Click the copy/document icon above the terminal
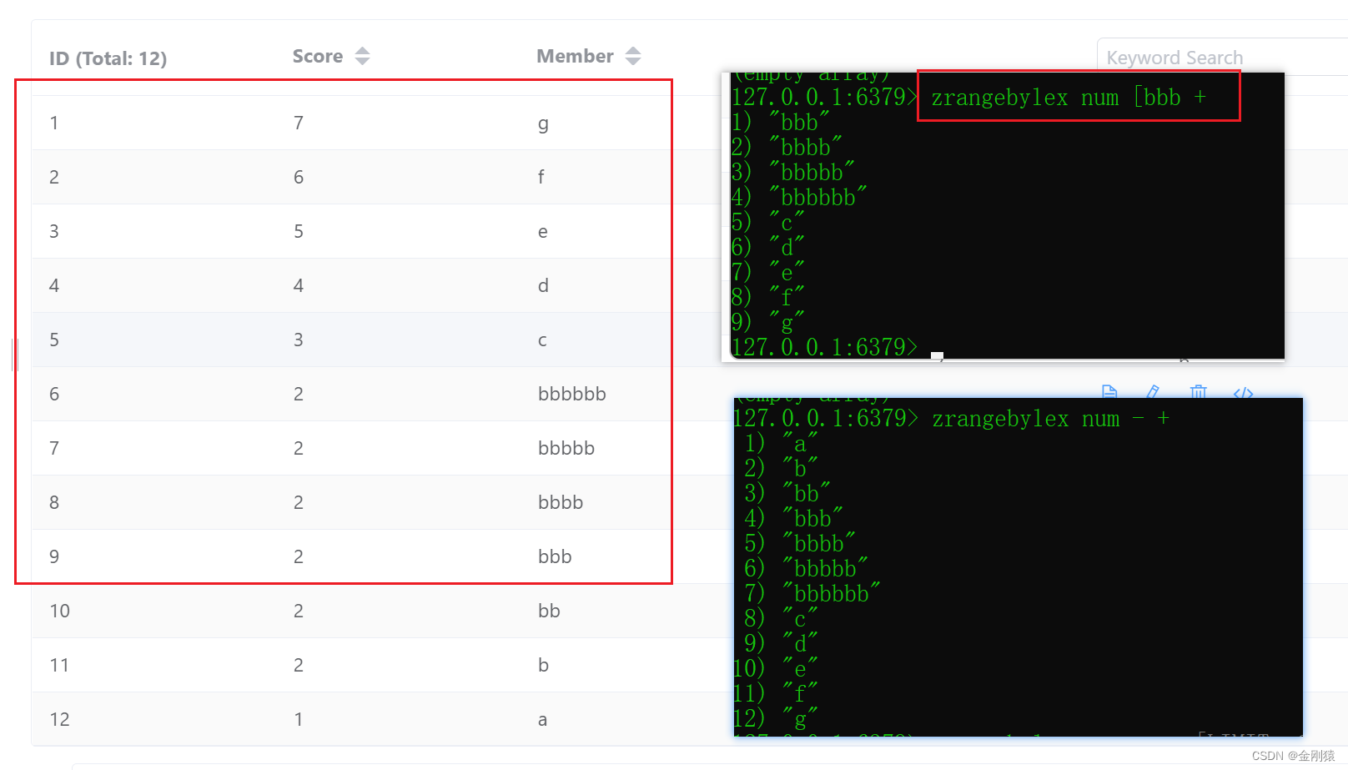This screenshot has width=1348, height=770. pyautogui.click(x=1109, y=392)
